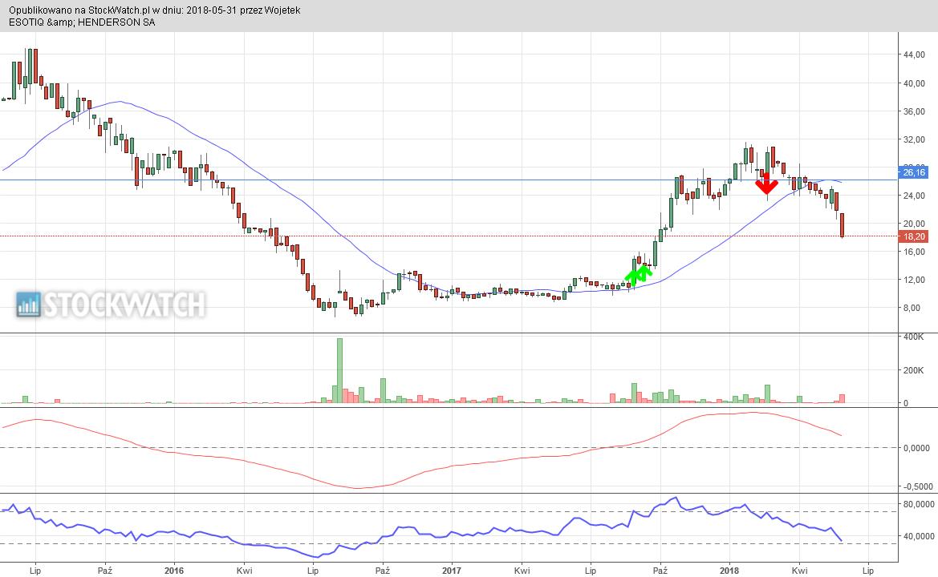938x577 pixels.
Task: Click the 2017 year label on time axis
Action: coord(452,571)
